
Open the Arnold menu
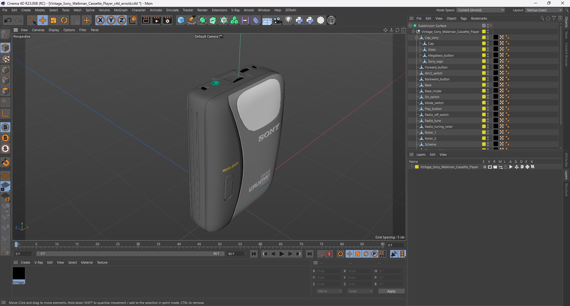249,10
